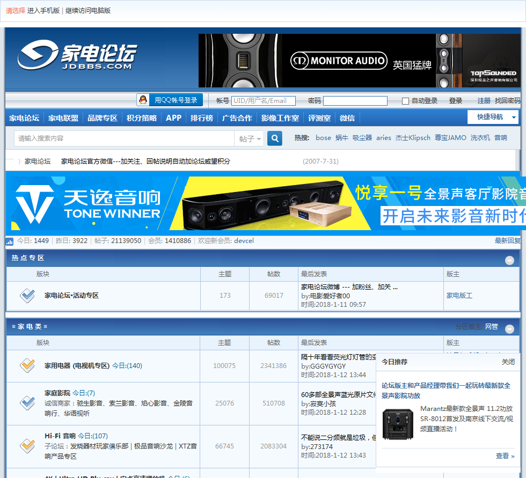This screenshot has height=478, width=526.
Task: Open the 快捷导航 dropdown
Action: (x=493, y=117)
